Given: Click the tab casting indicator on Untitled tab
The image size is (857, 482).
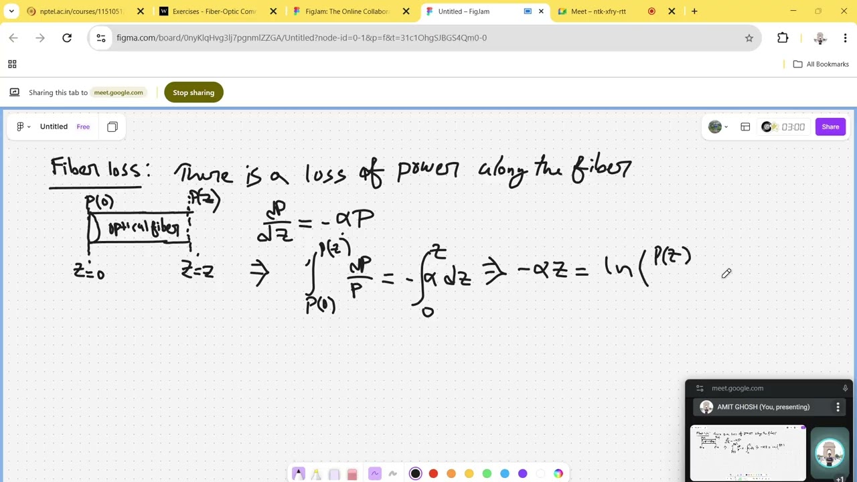Looking at the screenshot, I should point(528,11).
